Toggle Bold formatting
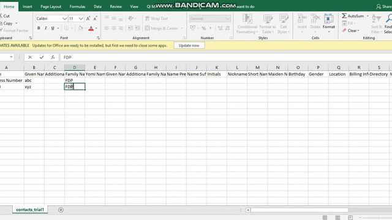The height and width of the screenshot is (220, 392). click(x=39, y=28)
